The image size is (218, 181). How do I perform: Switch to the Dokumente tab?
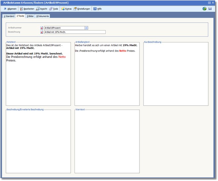43,16
